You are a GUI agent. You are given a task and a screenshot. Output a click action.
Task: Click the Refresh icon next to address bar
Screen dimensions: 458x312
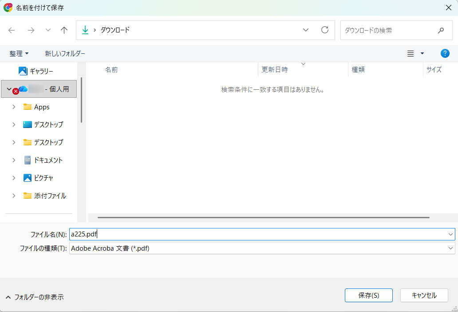[325, 30]
